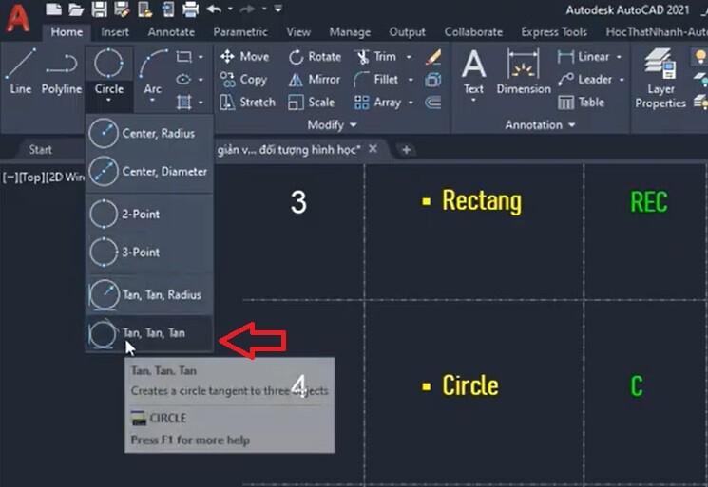Click the Plot printer icon

(x=190, y=9)
